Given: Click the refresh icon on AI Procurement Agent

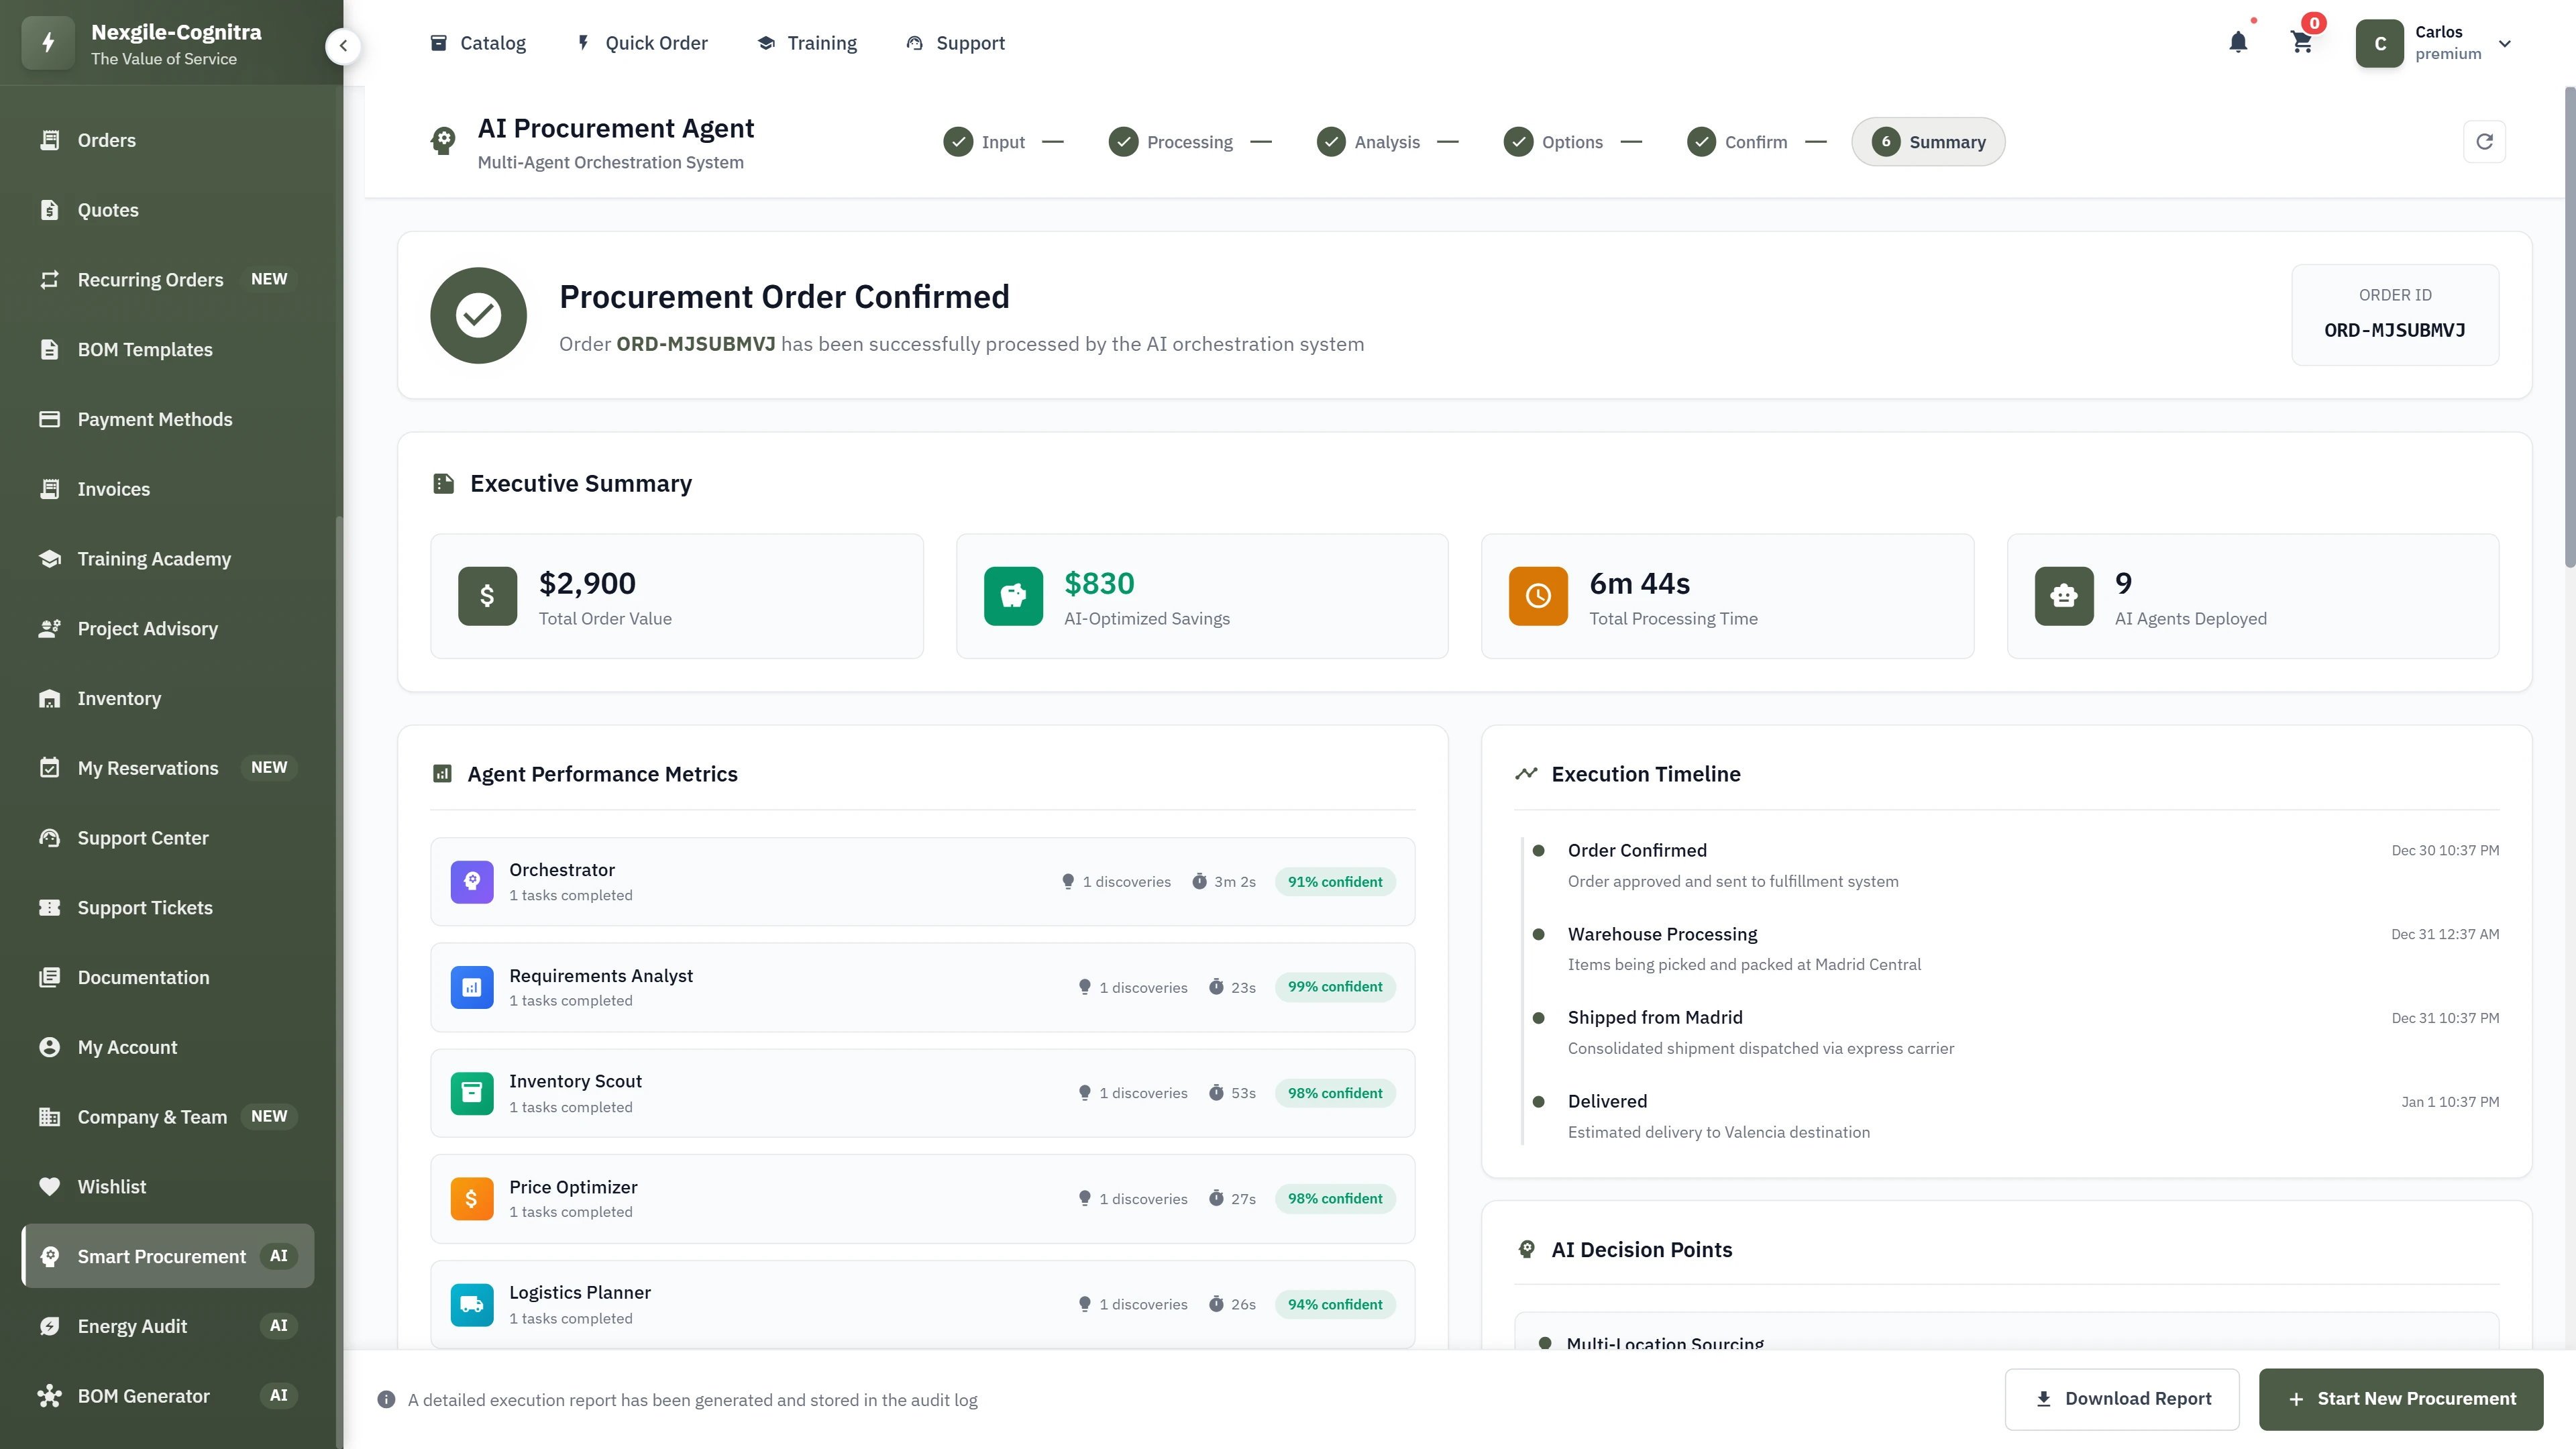Looking at the screenshot, I should pyautogui.click(x=2485, y=141).
